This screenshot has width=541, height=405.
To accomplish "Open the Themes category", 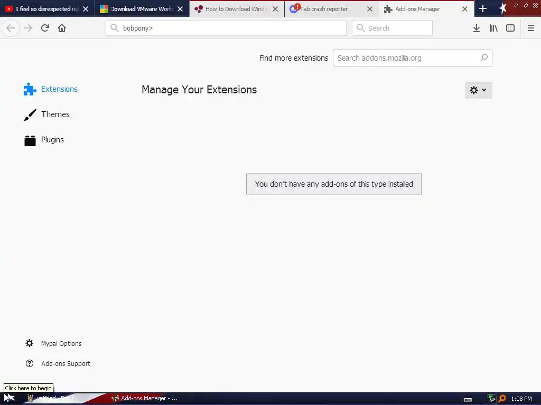I will [47, 114].
